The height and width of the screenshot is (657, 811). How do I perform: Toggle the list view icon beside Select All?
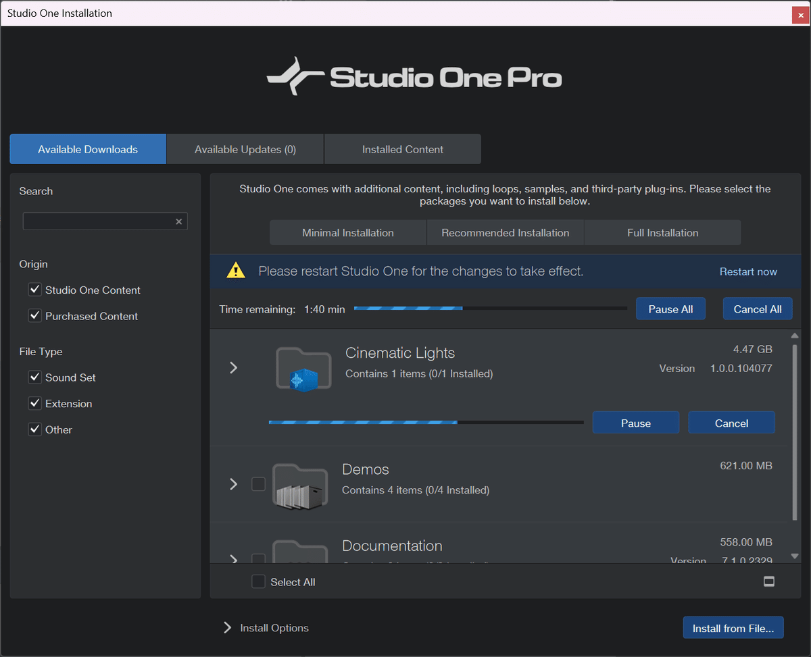[x=769, y=582]
